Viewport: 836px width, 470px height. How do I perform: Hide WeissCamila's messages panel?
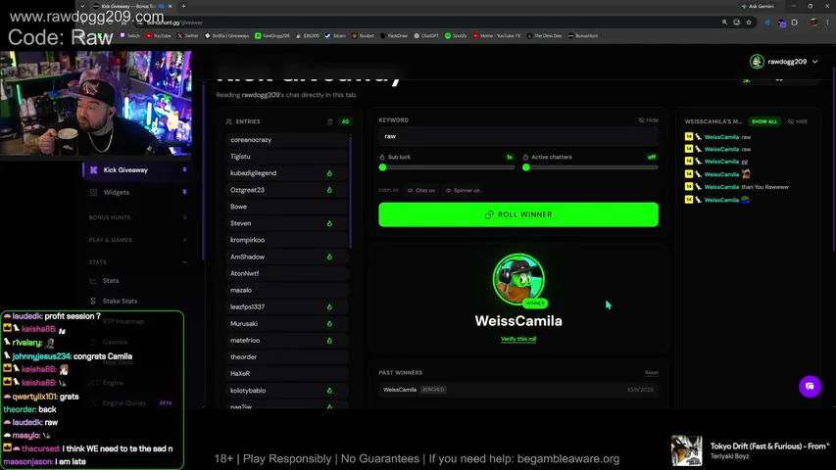798,121
